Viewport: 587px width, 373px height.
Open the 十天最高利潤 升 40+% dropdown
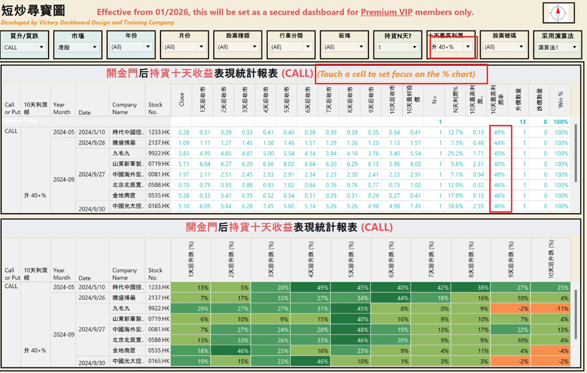468,47
